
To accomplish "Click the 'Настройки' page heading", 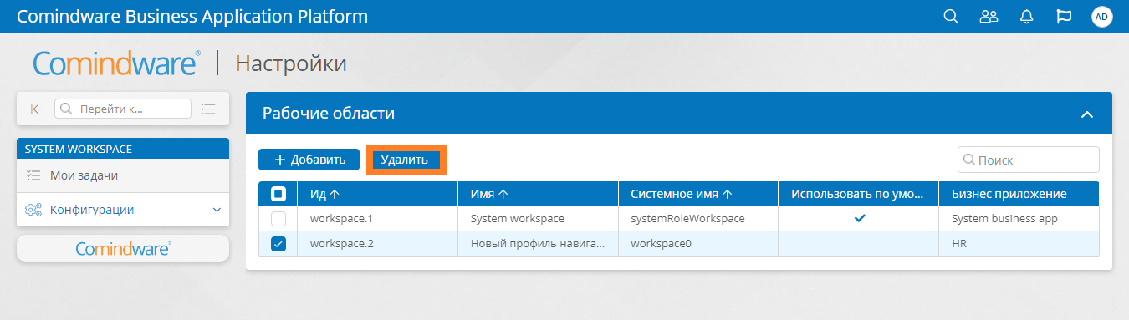I will 291,63.
